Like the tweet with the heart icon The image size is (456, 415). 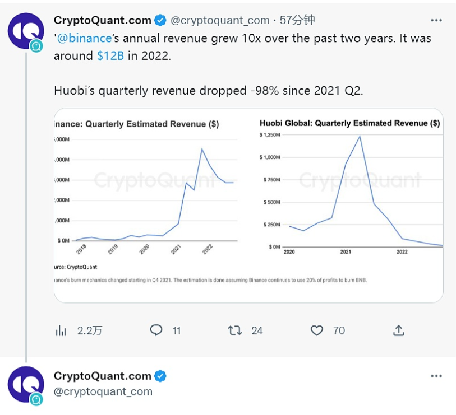pos(317,330)
